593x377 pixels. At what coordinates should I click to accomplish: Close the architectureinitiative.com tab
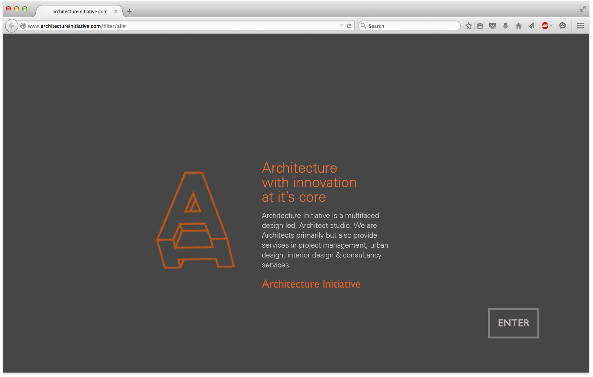pyautogui.click(x=116, y=12)
